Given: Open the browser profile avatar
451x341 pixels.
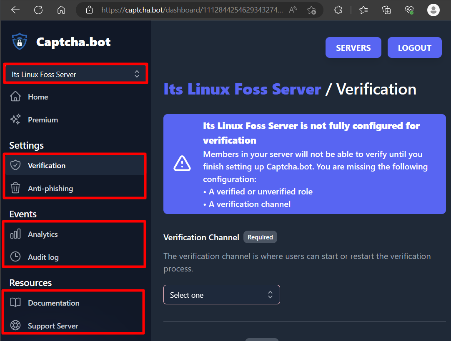Looking at the screenshot, I should (433, 10).
